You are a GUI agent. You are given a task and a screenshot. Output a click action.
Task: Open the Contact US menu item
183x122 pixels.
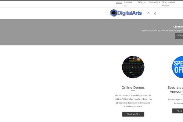[x=128, y=4]
